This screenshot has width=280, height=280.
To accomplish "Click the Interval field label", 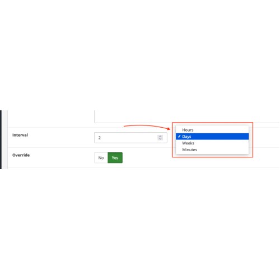I will 20,135.
